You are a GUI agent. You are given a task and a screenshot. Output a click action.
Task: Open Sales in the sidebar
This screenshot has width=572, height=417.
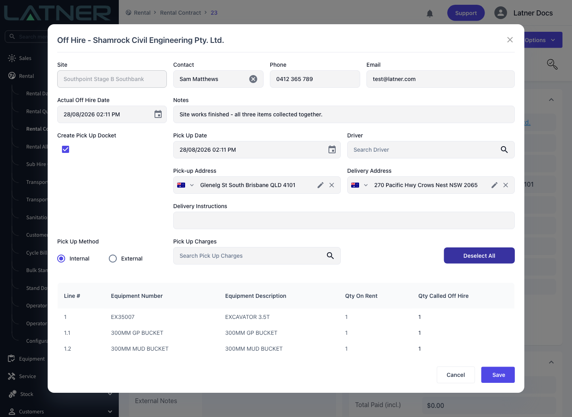[25, 58]
